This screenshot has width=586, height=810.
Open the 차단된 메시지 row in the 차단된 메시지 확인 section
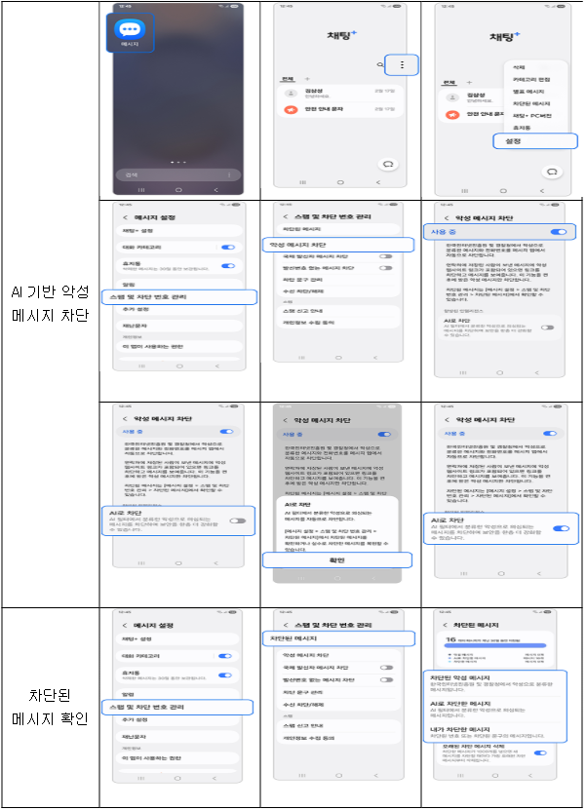(339, 638)
